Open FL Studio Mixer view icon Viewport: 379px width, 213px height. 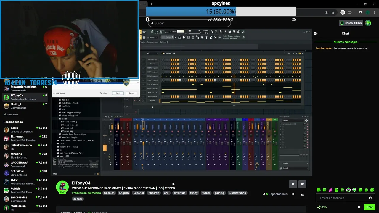point(193,37)
